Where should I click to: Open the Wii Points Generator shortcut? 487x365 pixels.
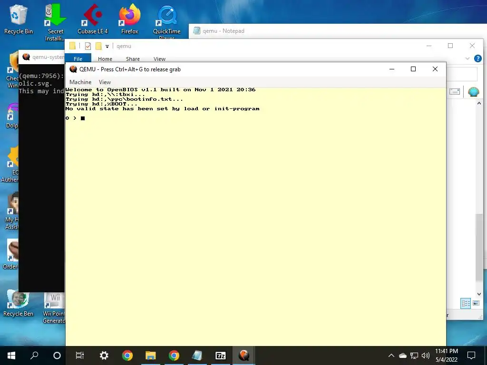click(x=54, y=308)
